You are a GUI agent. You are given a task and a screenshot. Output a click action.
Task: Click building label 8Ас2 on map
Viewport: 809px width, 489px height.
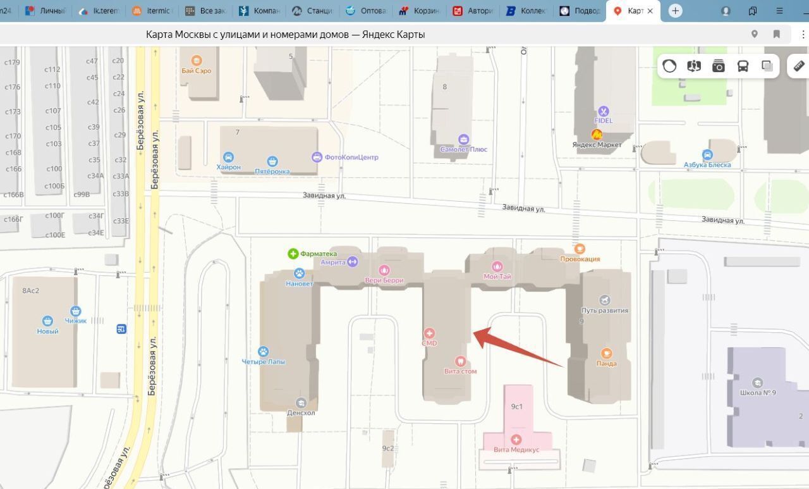(x=31, y=291)
